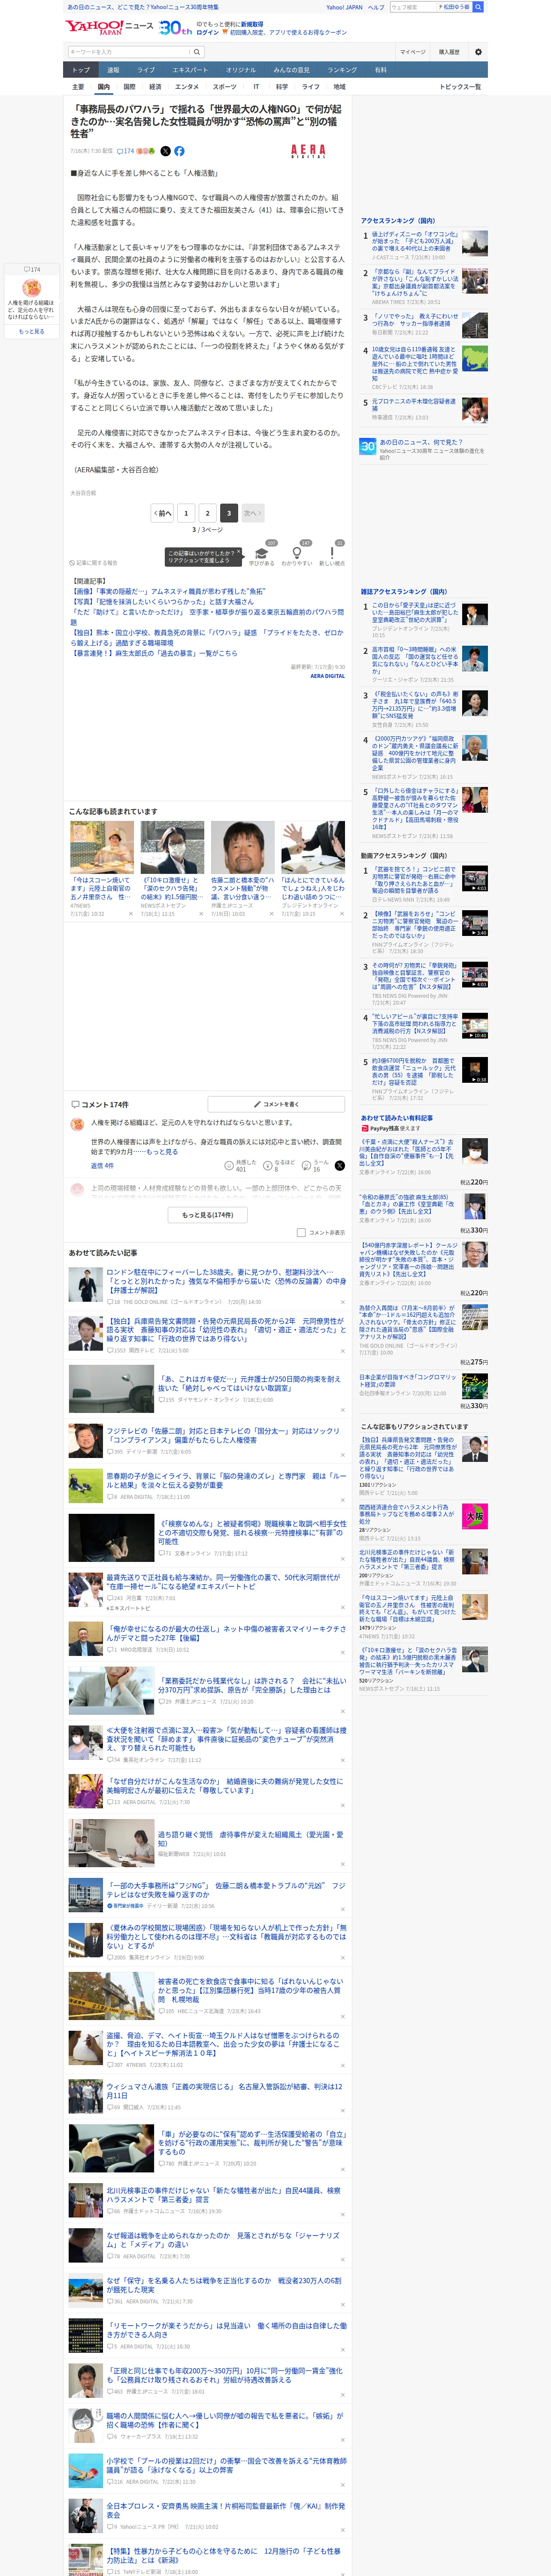Toggle the コメント非表示 checkbox

point(301,1233)
